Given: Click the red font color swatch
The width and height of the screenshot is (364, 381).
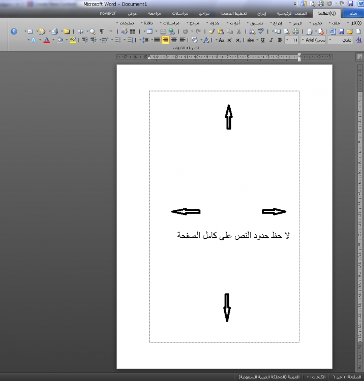Looking at the screenshot, I should pyautogui.click(x=46, y=40).
